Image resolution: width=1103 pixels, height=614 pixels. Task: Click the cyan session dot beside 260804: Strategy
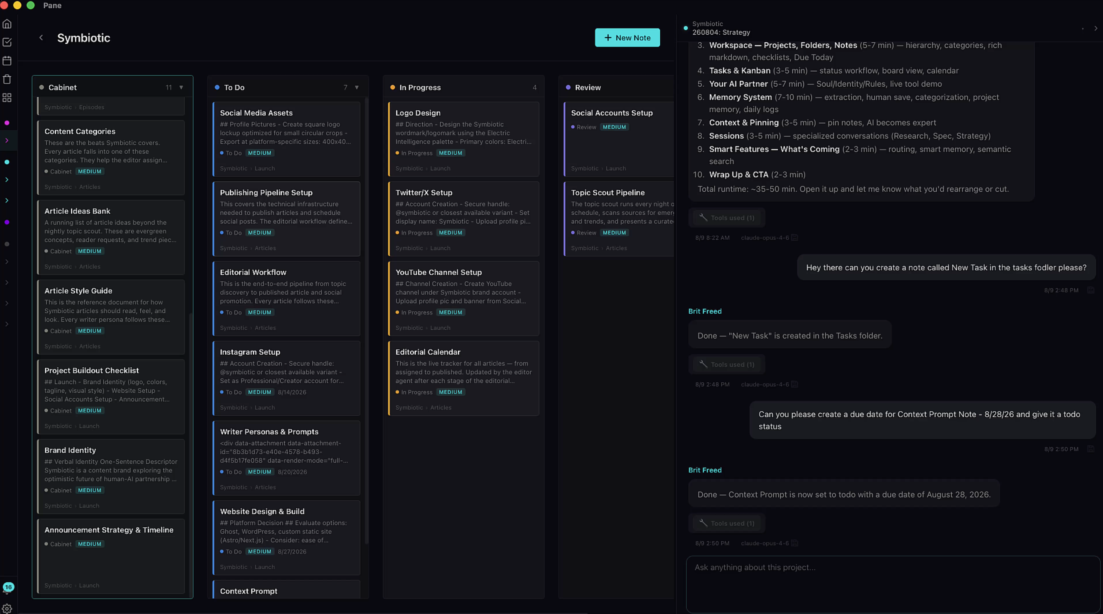point(685,28)
